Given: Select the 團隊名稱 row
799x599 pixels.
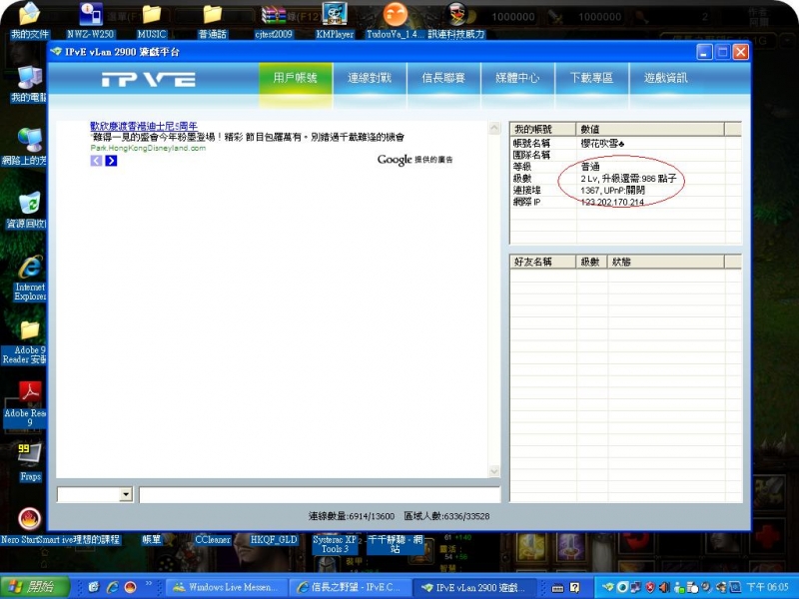Looking at the screenshot, I should coord(625,155).
